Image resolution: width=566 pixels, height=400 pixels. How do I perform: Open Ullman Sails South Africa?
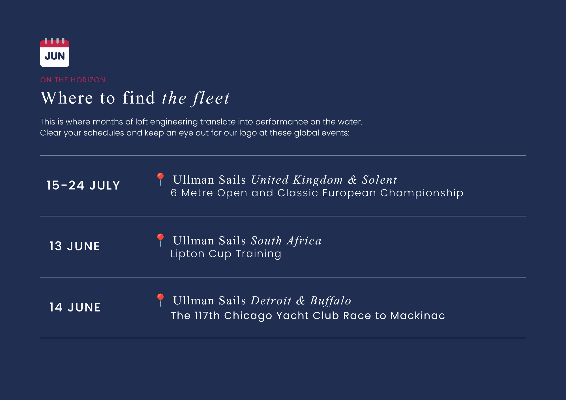pos(247,241)
